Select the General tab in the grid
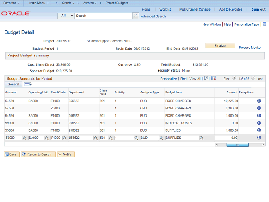The width and height of the screenshot is (269, 202). tap(13, 85)
